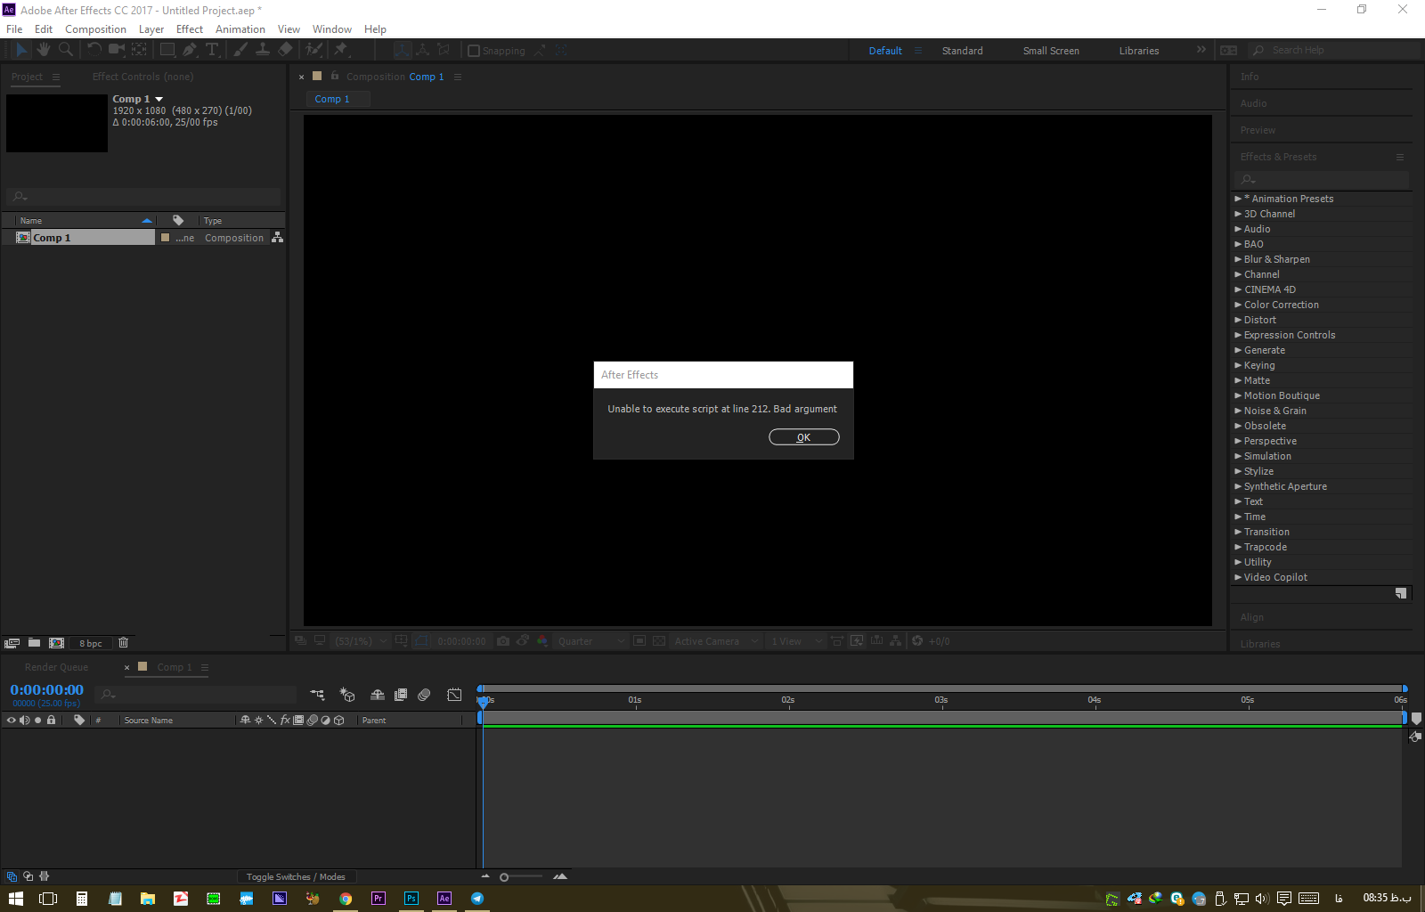This screenshot has width=1425, height=912.
Task: Select the Puppet Pin tool
Action: tap(340, 50)
